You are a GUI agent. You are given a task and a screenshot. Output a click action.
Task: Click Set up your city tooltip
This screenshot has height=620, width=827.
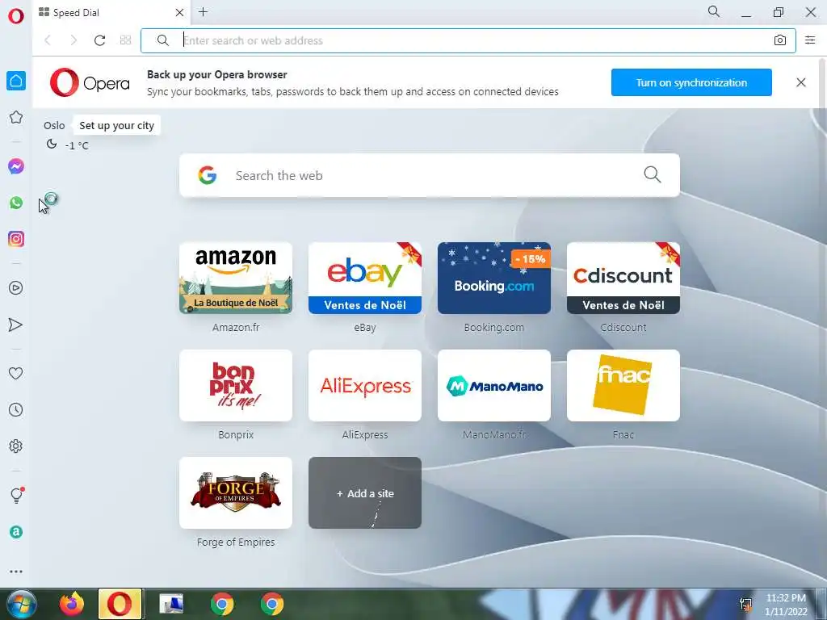click(116, 125)
